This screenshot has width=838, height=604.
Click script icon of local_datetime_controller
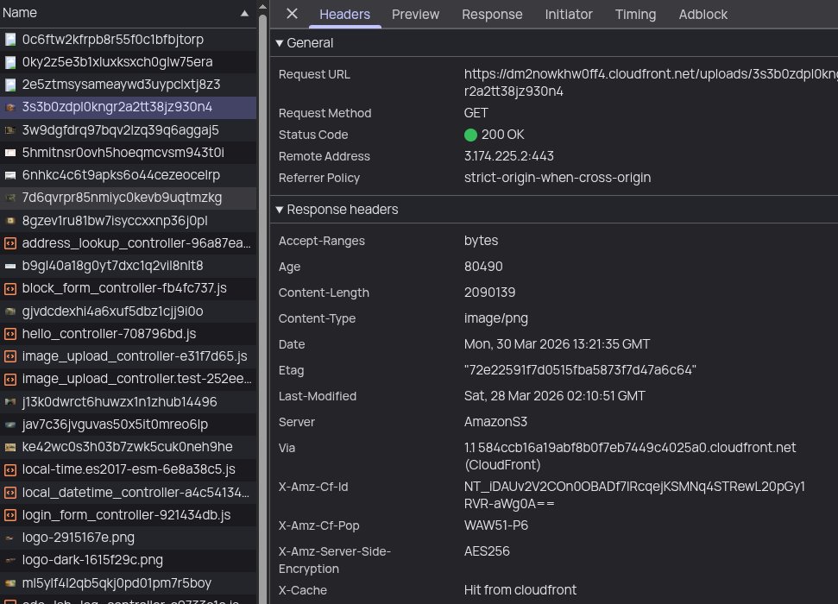[x=10, y=493]
